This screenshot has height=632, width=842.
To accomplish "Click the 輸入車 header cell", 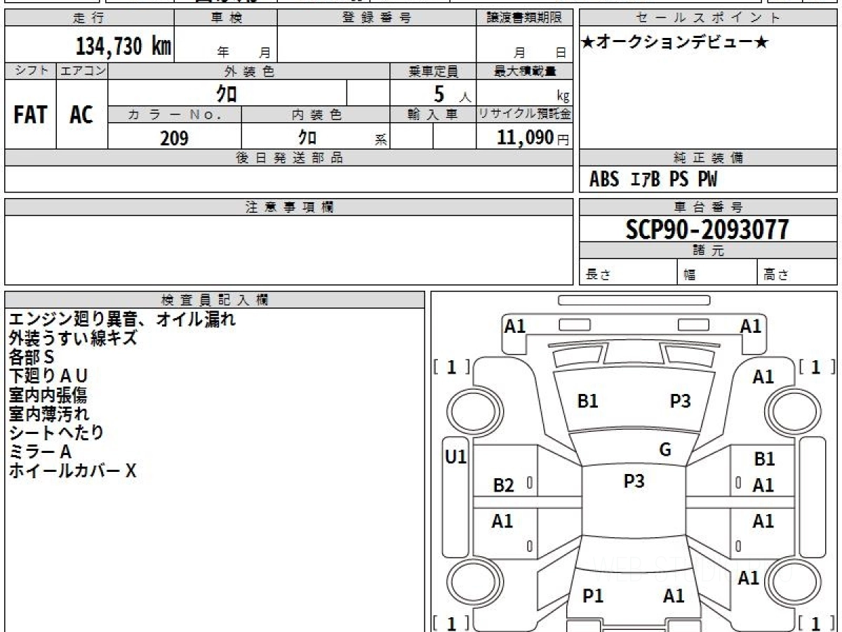I will click(433, 115).
